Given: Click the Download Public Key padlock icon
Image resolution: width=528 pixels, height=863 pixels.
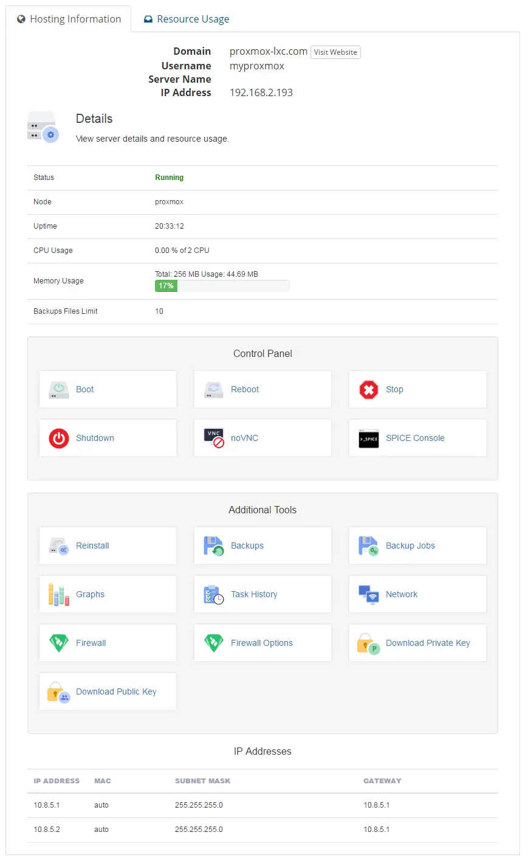Looking at the screenshot, I should (x=59, y=691).
